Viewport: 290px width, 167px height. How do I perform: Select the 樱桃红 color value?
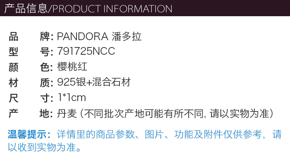click(x=72, y=67)
